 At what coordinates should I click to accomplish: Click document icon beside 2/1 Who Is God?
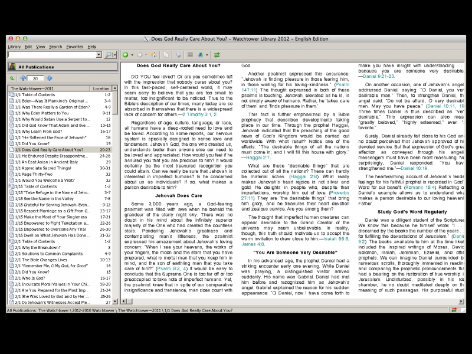(x=11, y=278)
